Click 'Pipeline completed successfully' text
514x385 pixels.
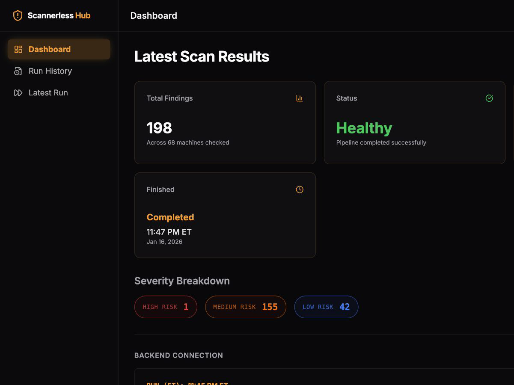tap(381, 142)
